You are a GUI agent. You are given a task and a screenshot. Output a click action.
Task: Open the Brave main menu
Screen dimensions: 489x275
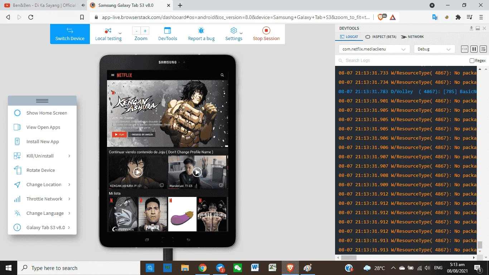(481, 17)
